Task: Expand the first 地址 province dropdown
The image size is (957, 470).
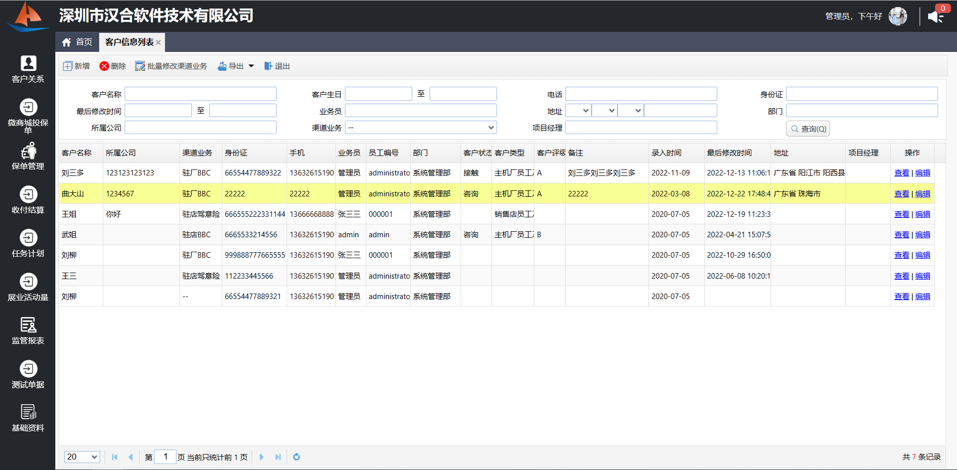Action: tap(578, 111)
